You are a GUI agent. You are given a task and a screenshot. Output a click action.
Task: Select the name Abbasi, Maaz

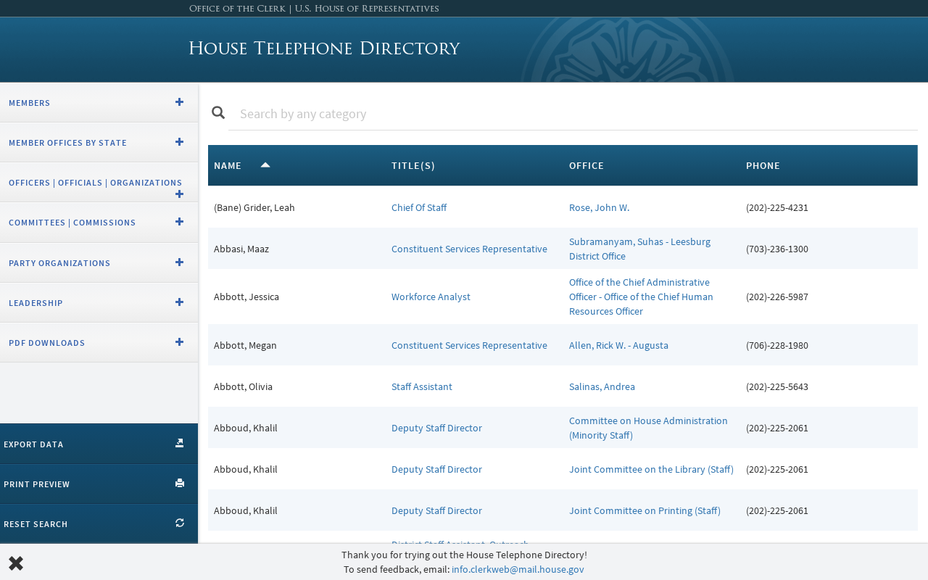click(x=241, y=249)
